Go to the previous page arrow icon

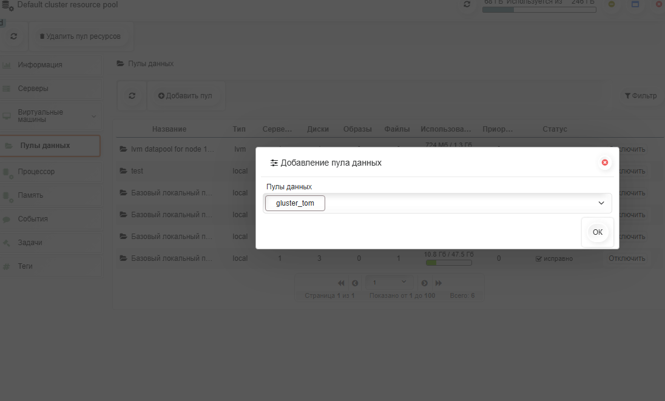coord(355,283)
